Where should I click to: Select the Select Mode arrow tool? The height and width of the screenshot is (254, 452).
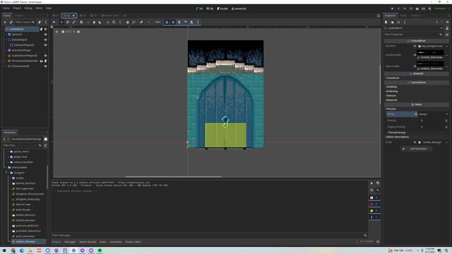click(54, 22)
